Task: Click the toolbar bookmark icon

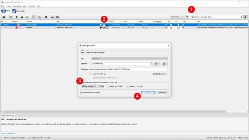Action: tap(27, 17)
